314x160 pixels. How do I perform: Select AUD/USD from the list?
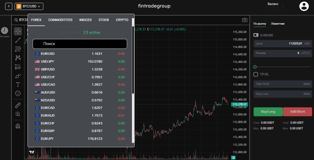coord(80,92)
